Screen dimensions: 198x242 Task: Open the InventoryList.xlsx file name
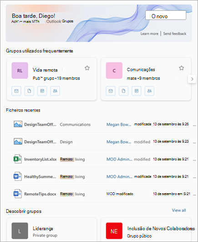point(41,159)
